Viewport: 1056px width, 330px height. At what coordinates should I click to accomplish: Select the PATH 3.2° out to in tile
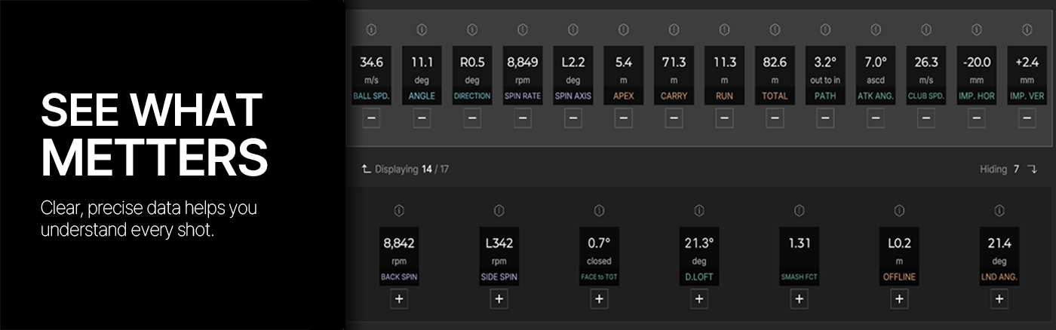pos(825,76)
